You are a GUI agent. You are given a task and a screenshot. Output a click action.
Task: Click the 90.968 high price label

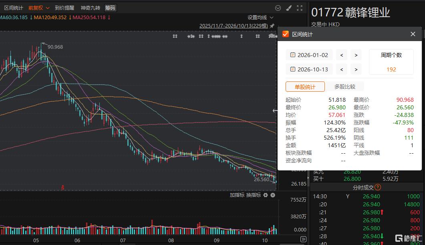point(55,47)
